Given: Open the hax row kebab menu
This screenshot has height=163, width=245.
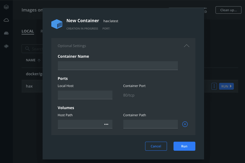Looking at the screenshot, I should 214,86.
